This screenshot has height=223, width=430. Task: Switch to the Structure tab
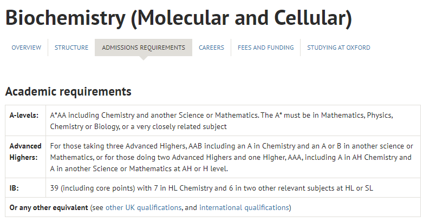coord(71,48)
